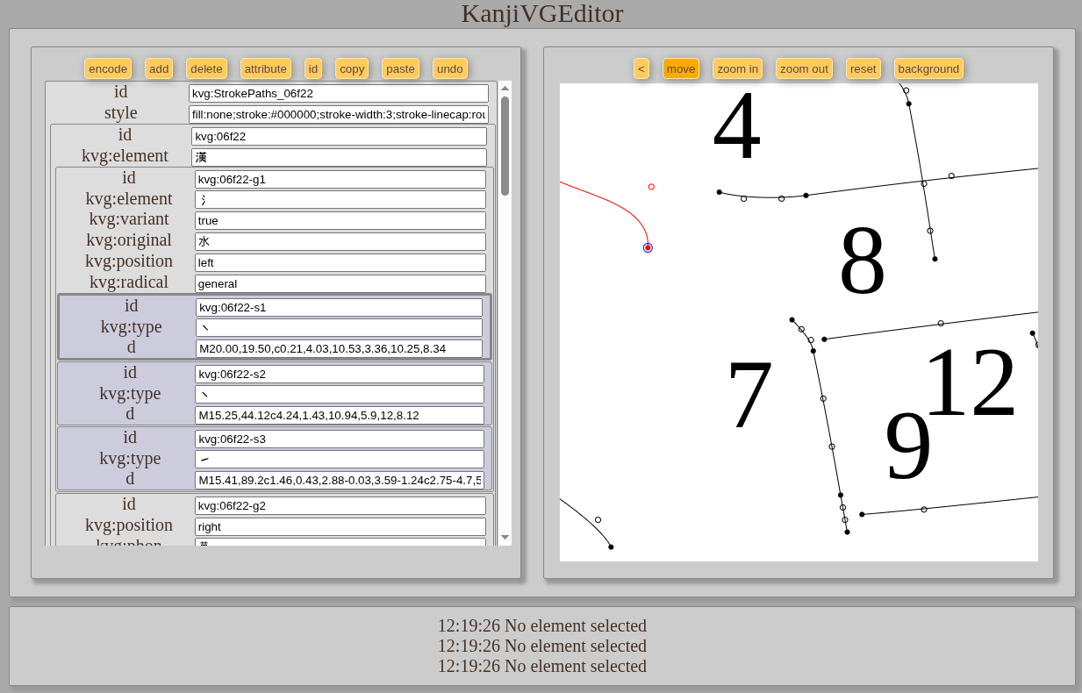Image resolution: width=1082 pixels, height=693 pixels.
Task: Click the encode button
Action: click(108, 68)
